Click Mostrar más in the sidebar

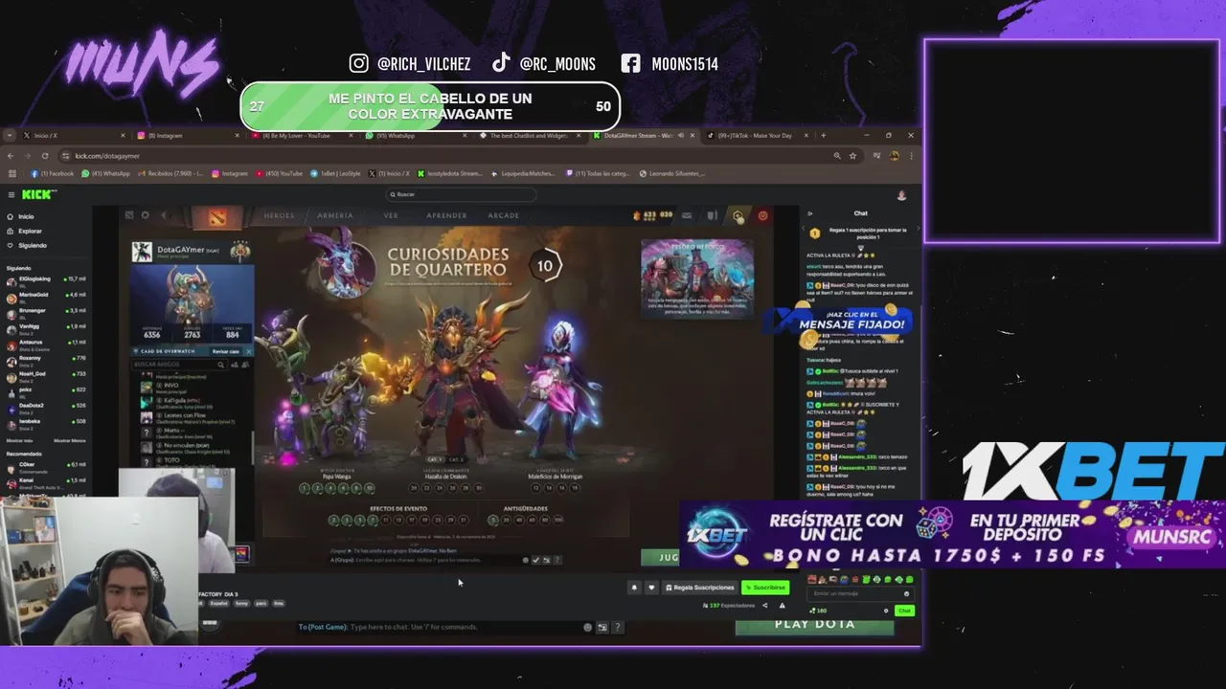(17, 440)
